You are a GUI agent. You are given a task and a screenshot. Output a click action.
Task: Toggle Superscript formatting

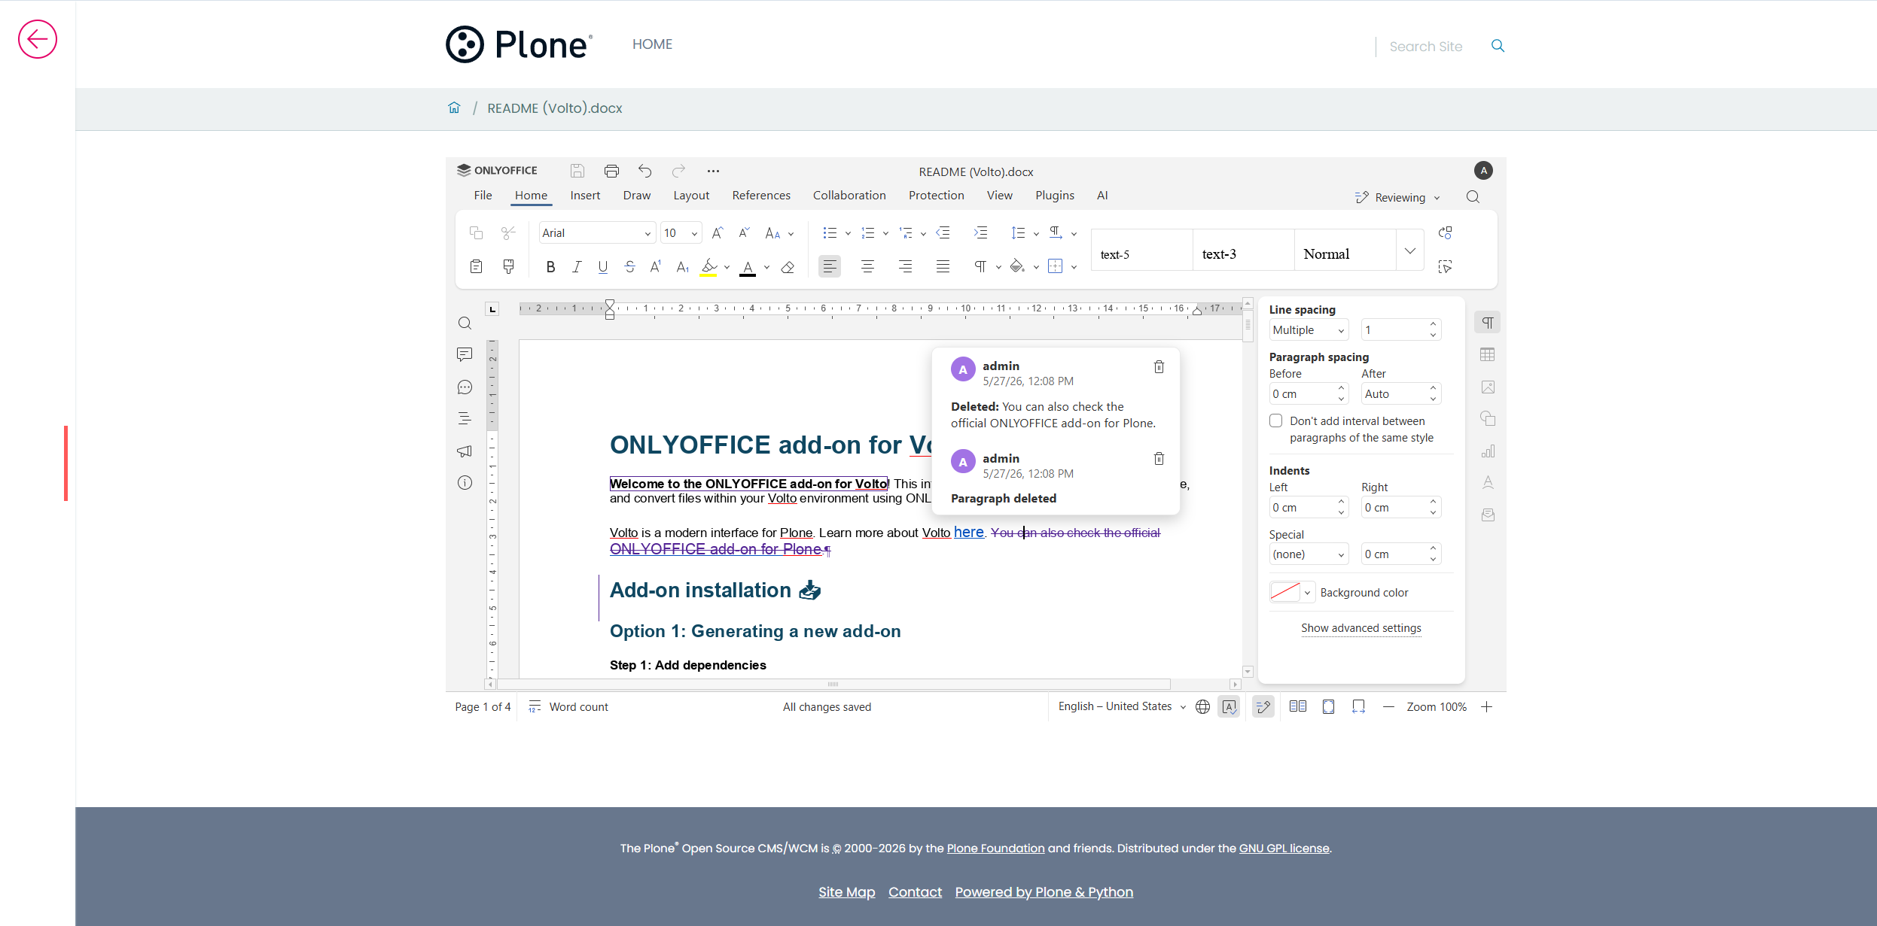point(656,266)
